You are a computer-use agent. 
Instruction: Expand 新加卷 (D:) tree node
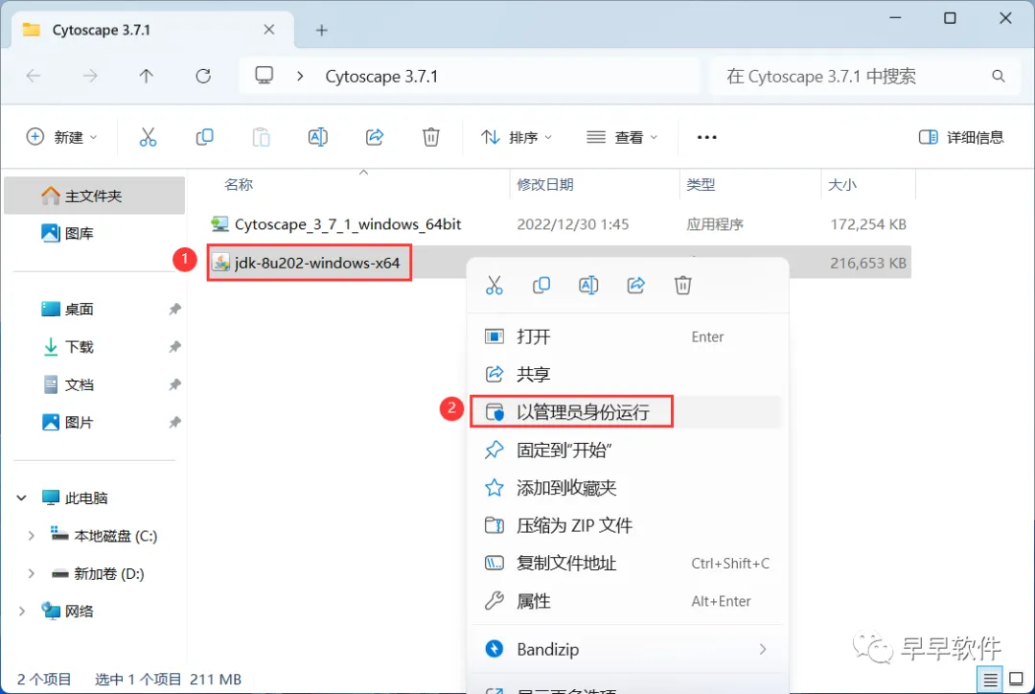31,573
